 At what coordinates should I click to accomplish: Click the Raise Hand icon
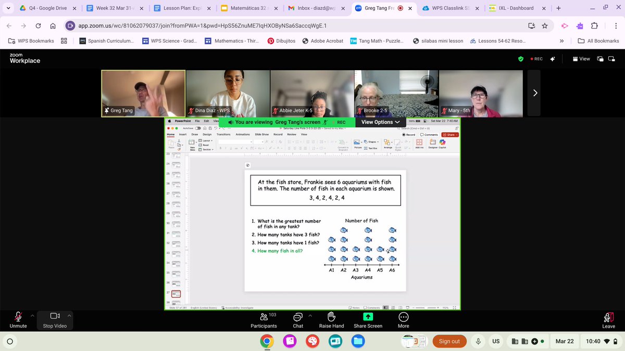[x=331, y=316]
